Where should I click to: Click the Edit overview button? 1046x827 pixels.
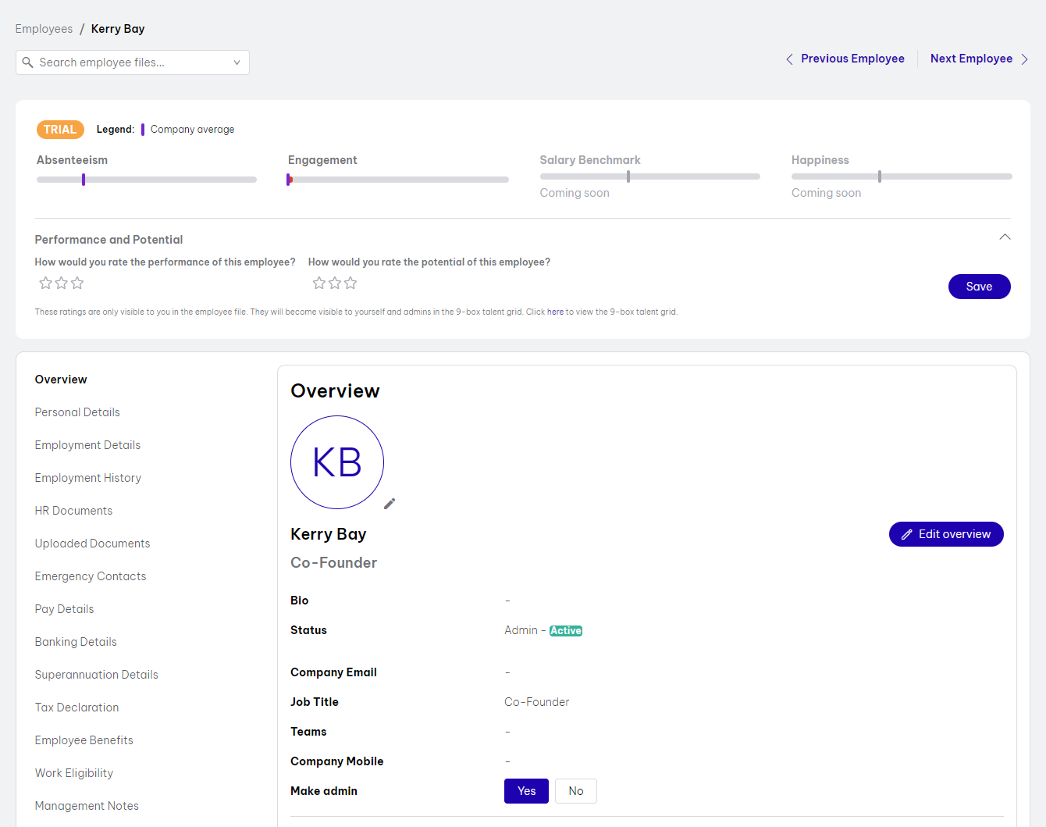click(x=945, y=534)
